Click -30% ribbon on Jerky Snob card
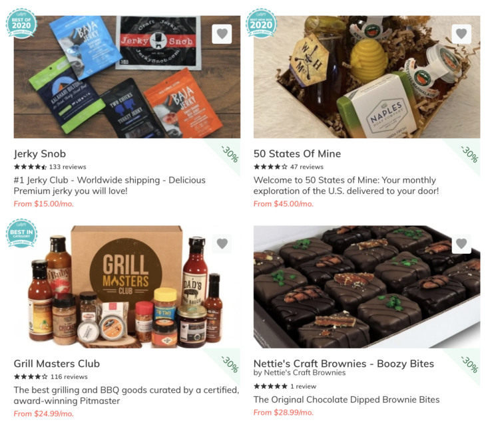 tap(226, 155)
